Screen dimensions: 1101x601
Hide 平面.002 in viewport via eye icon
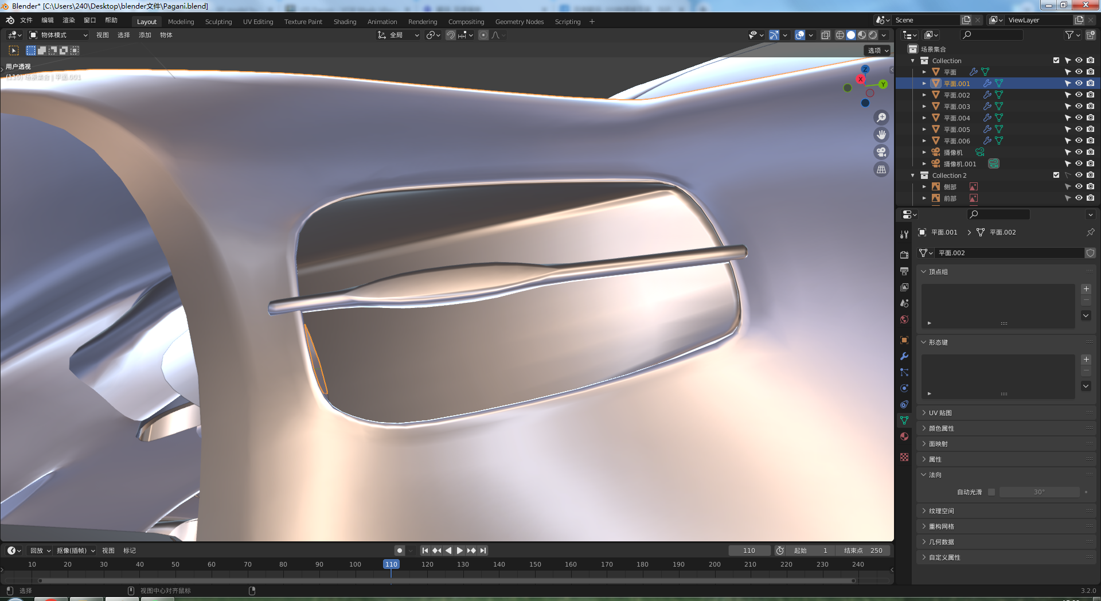click(1079, 95)
